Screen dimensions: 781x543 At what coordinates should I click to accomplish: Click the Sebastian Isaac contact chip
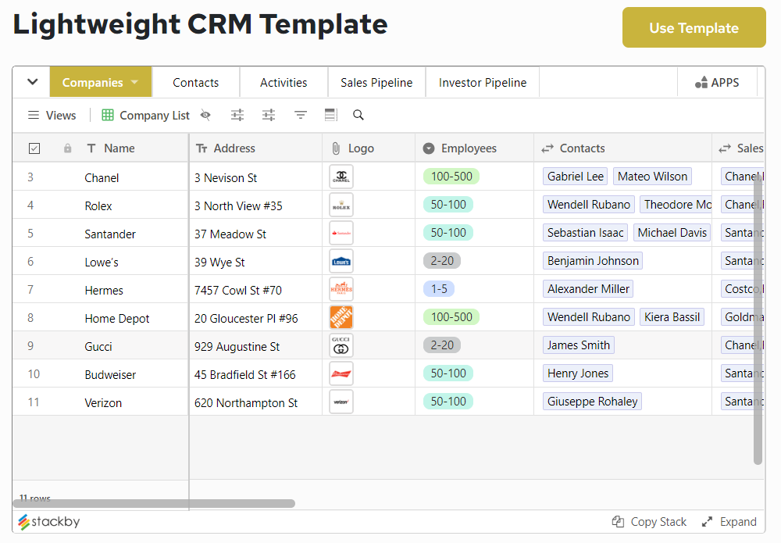(x=585, y=233)
